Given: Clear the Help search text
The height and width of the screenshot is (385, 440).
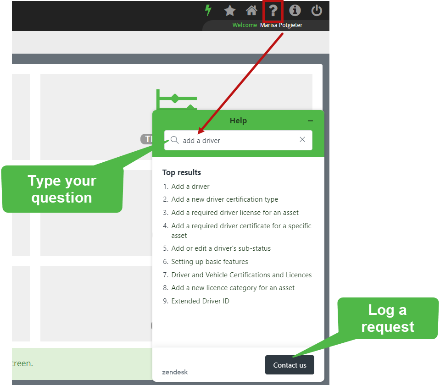Looking at the screenshot, I should pyautogui.click(x=302, y=139).
